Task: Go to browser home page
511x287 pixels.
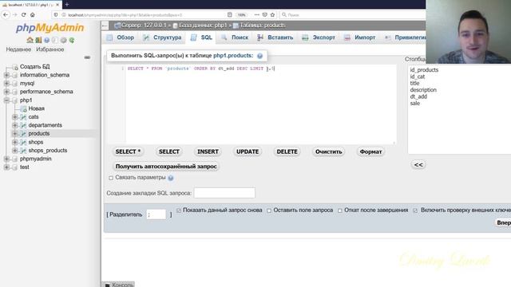Action: (32, 14)
